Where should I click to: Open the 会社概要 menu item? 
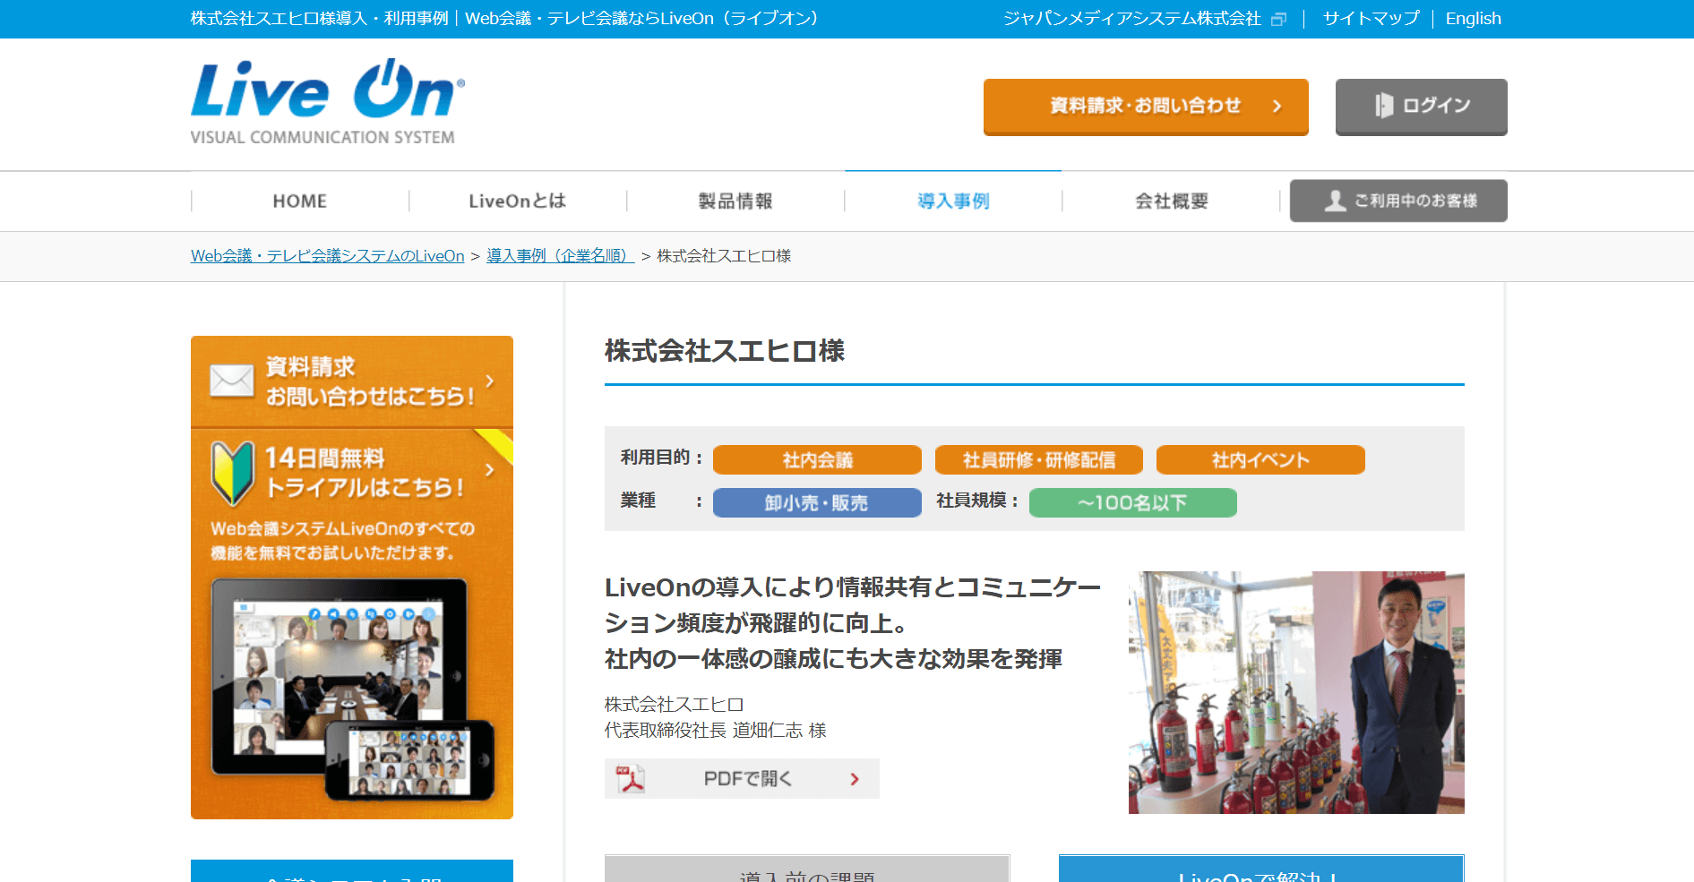(x=1172, y=201)
